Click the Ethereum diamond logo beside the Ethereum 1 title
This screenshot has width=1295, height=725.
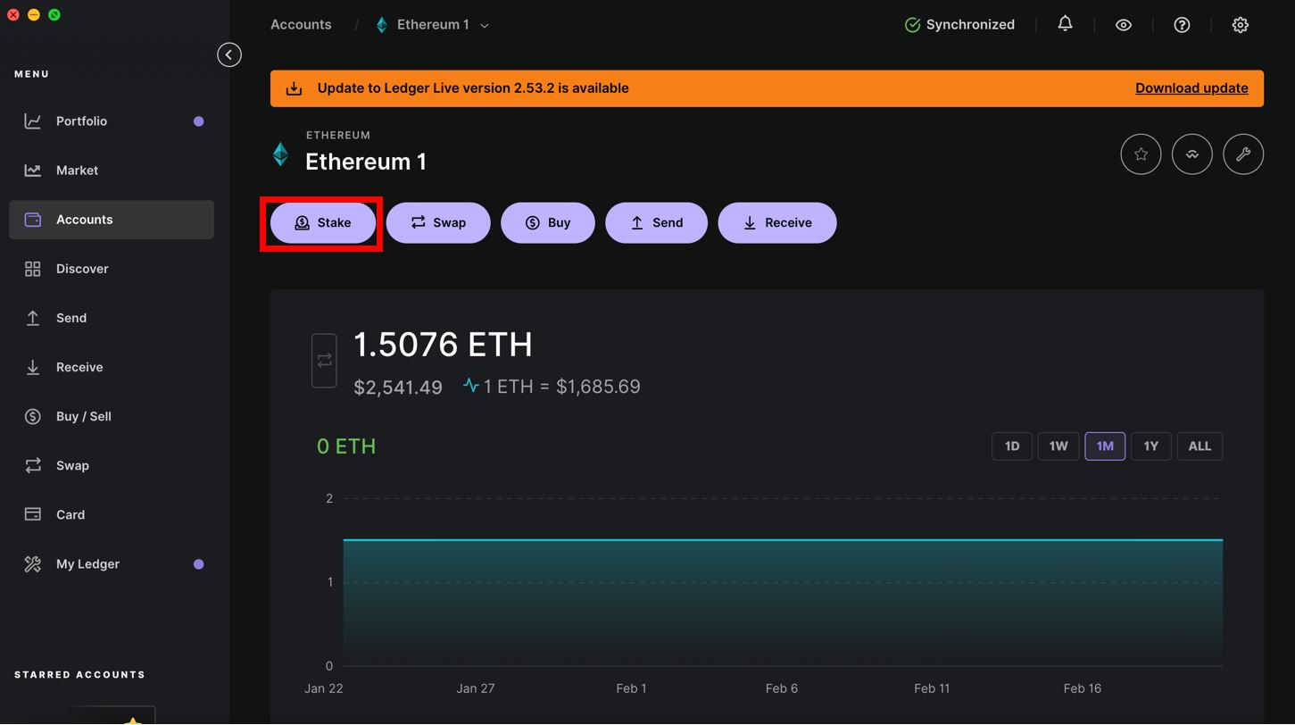pos(281,154)
